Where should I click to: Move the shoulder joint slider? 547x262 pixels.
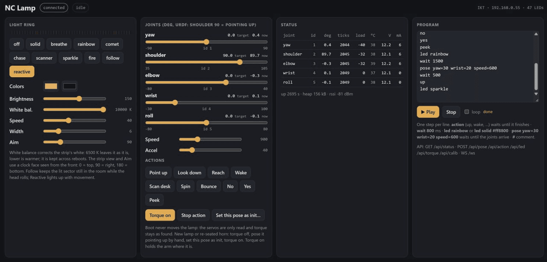206,62
